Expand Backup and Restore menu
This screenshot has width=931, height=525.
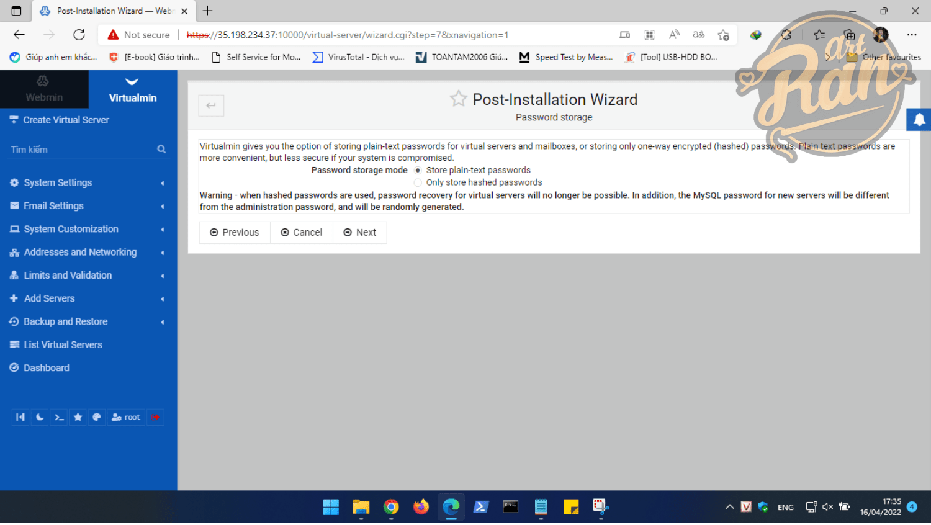[x=88, y=322]
